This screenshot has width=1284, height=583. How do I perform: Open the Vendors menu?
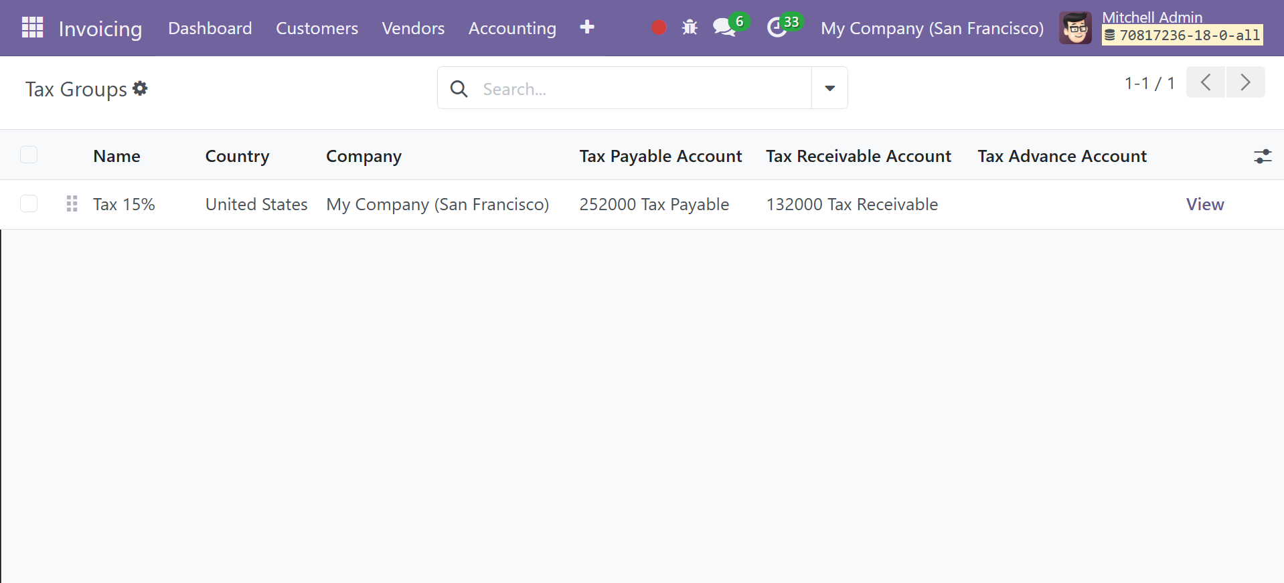[413, 28]
